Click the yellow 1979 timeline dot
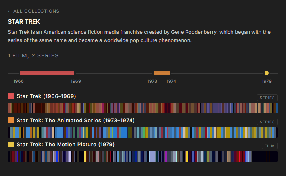This screenshot has height=176, width=286. [x=267, y=73]
